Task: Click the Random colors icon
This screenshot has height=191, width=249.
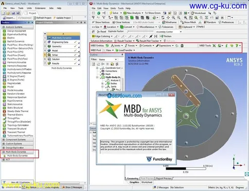Action: [205, 22]
